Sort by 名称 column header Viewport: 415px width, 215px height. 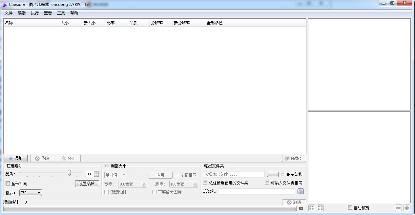click(x=31, y=23)
